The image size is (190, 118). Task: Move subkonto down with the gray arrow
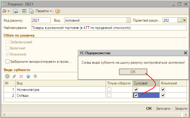click(35, 76)
